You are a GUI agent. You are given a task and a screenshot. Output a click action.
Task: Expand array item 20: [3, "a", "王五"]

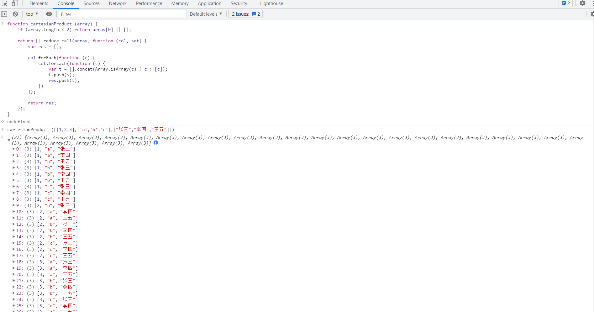13,274
